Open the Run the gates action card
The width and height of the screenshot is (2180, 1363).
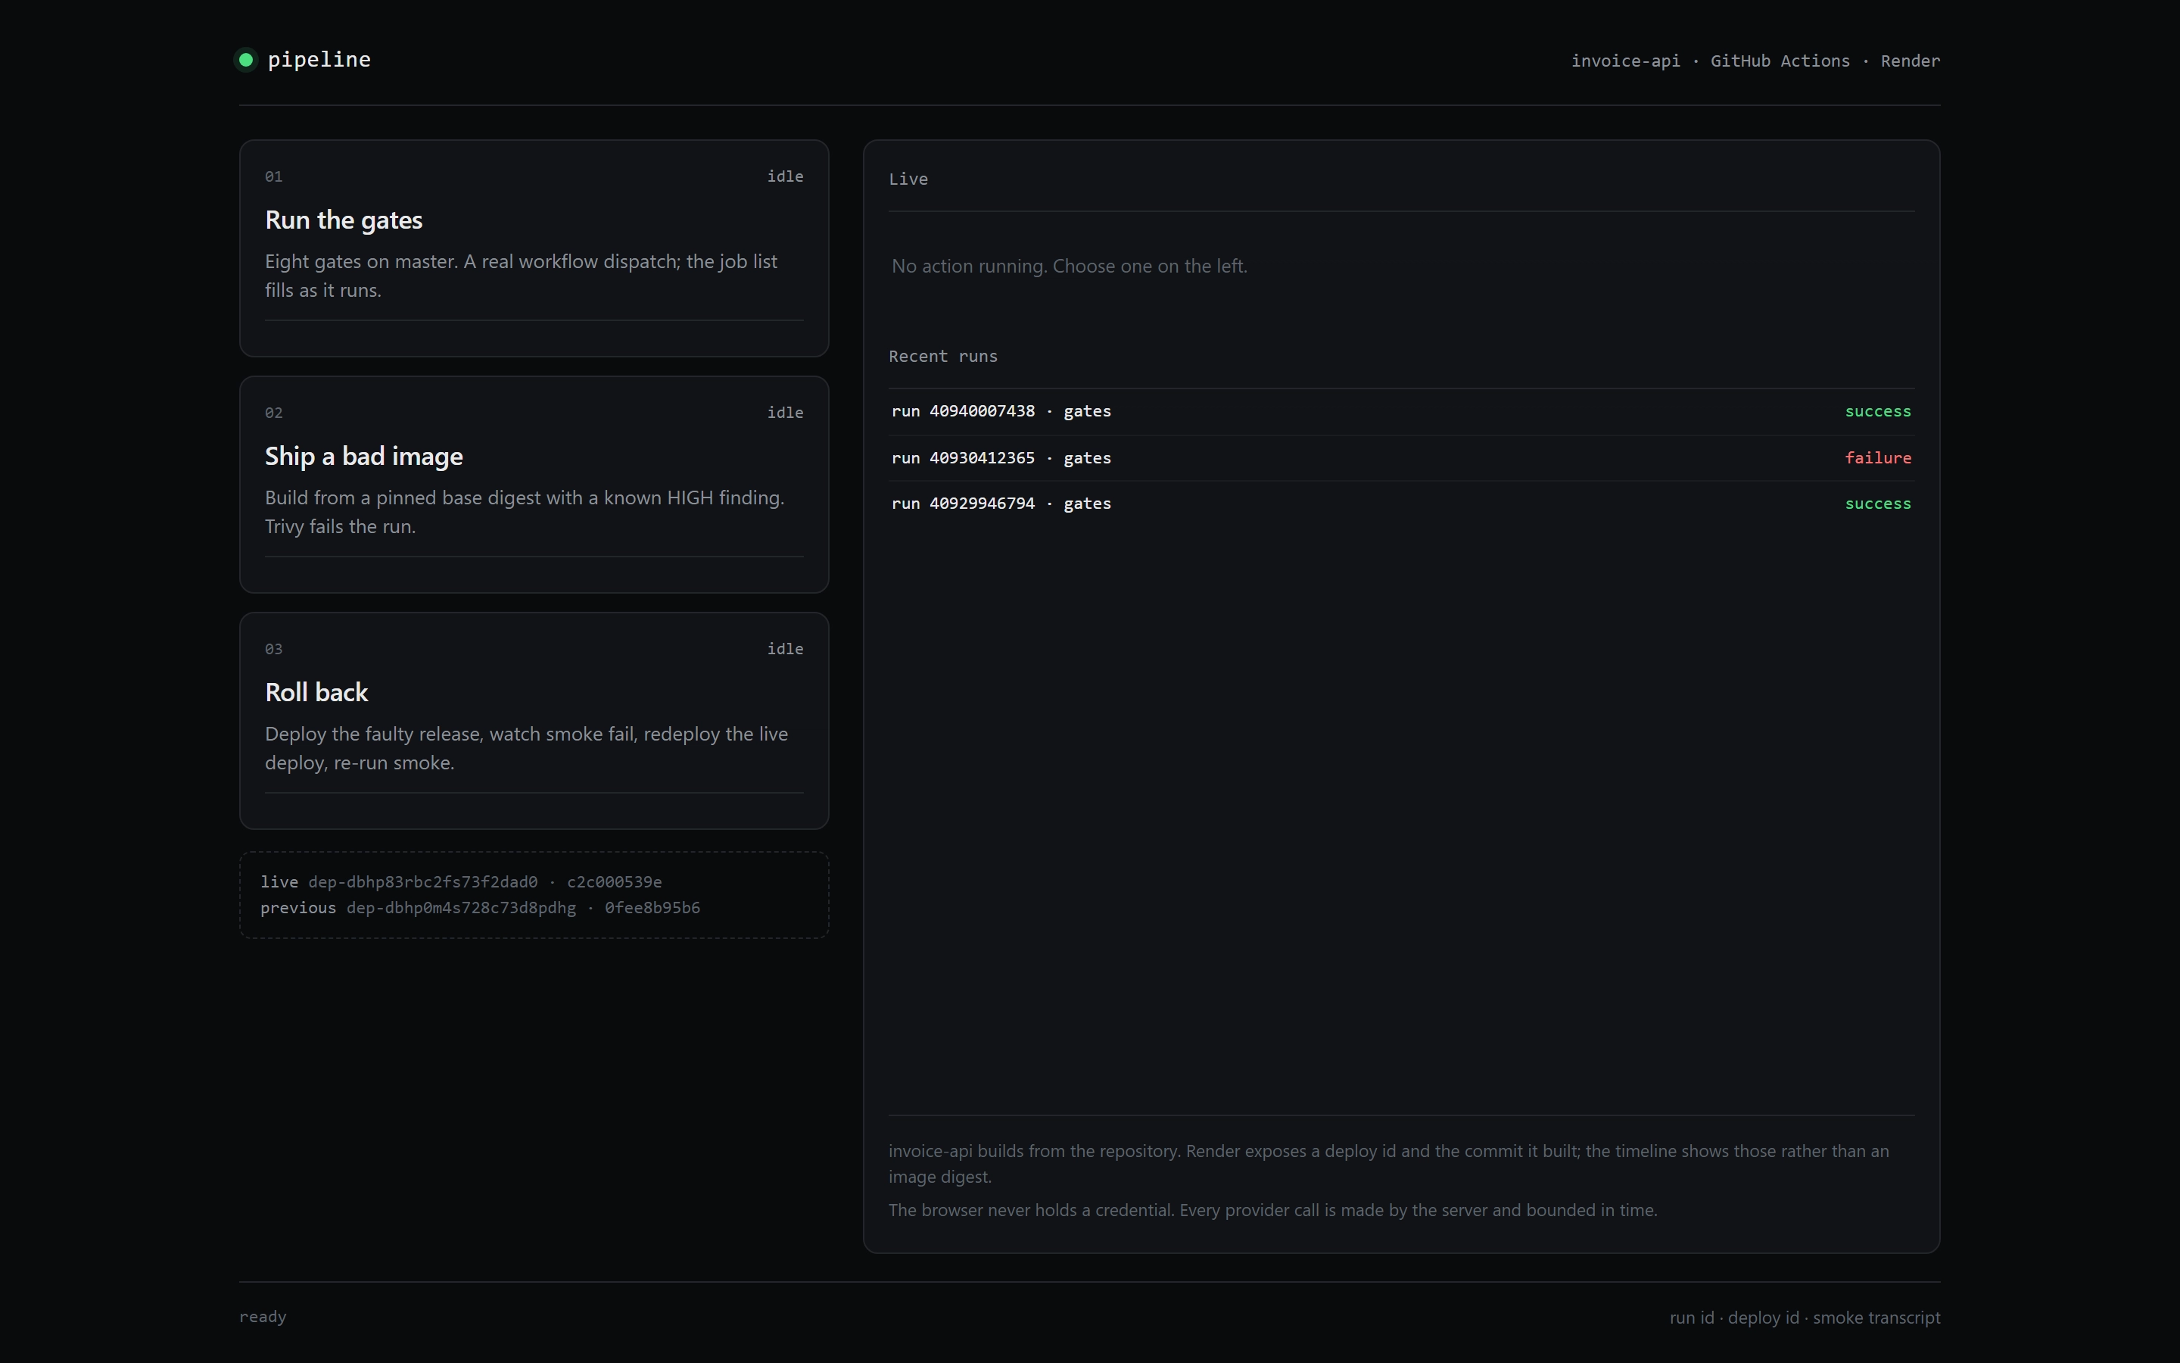click(534, 248)
